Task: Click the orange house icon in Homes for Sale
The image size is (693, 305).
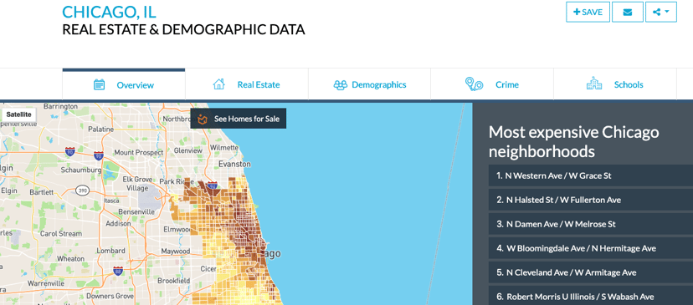Action: pyautogui.click(x=203, y=119)
